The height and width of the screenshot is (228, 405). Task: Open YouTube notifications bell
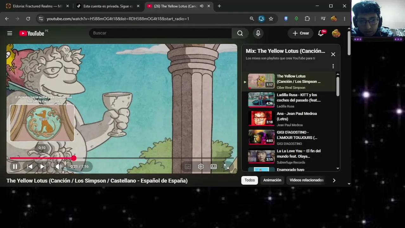[321, 33]
